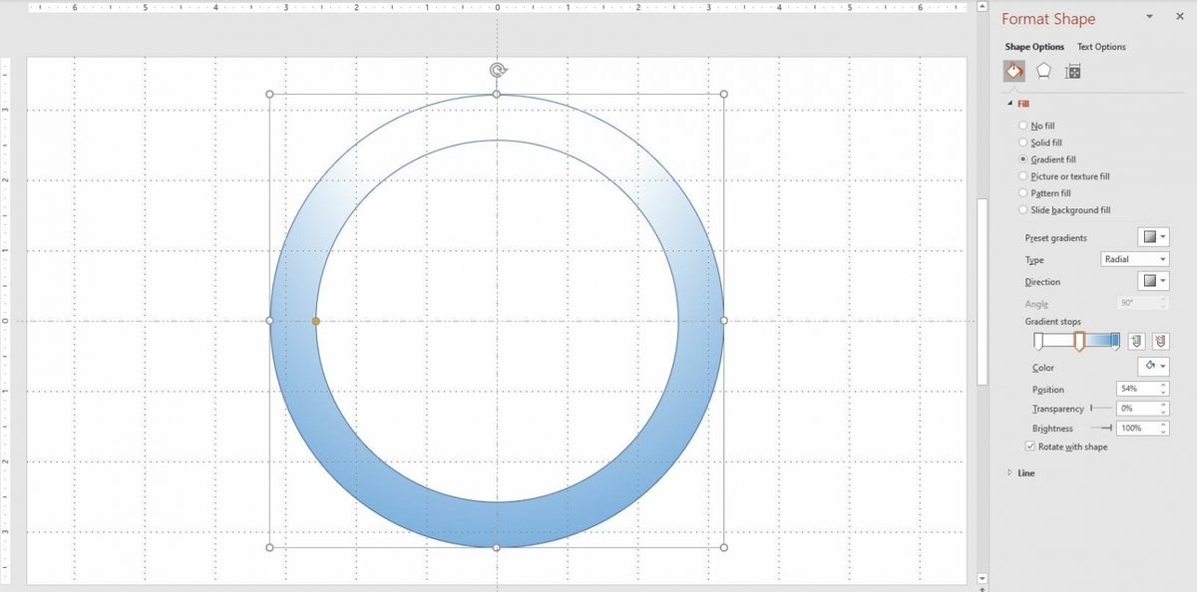The height and width of the screenshot is (592, 1197).
Task: Click the Shape Options tab
Action: point(1035,46)
